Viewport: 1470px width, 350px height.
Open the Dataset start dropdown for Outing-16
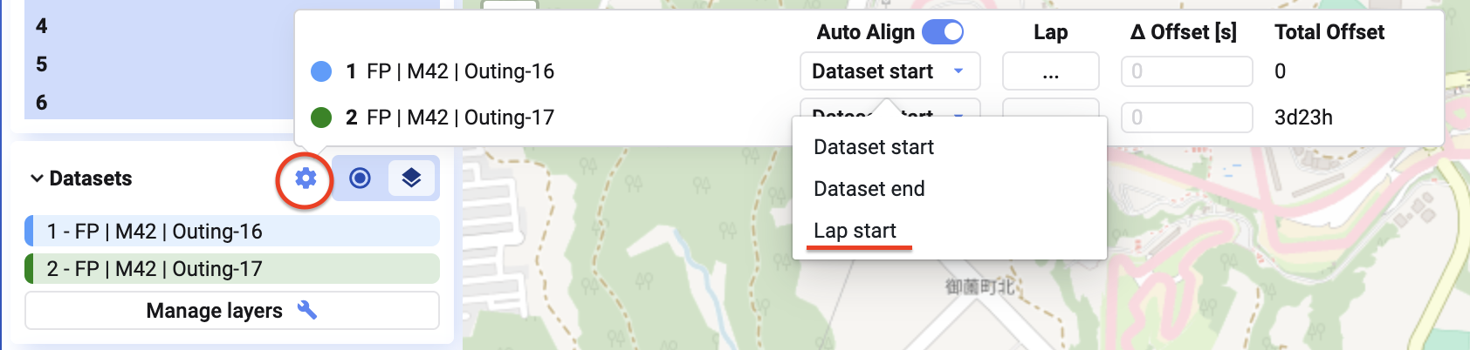pyautogui.click(x=890, y=71)
